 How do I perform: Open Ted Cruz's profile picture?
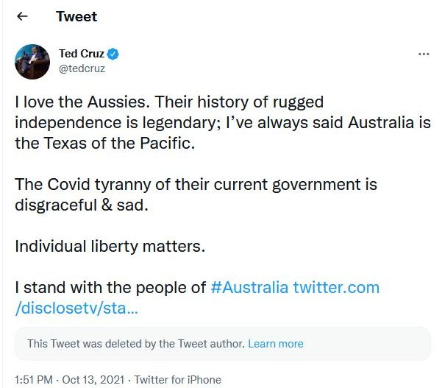(32, 61)
